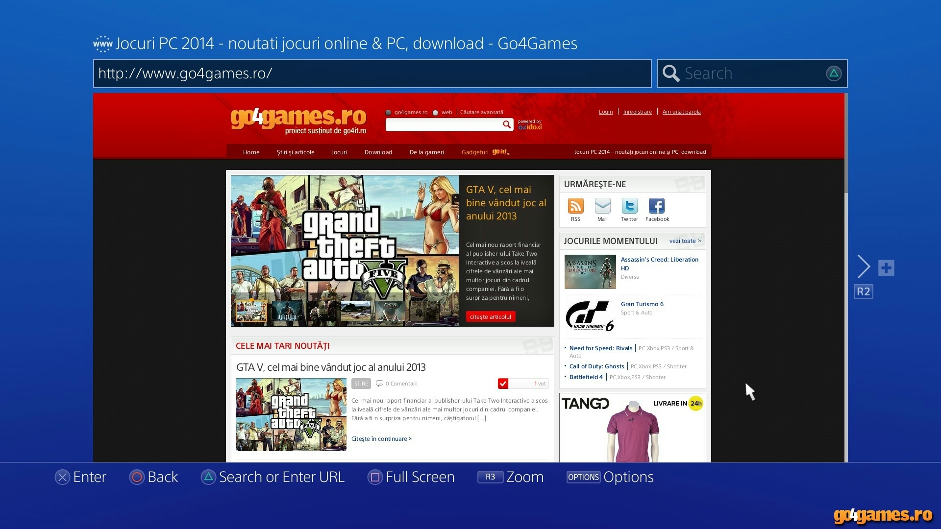The image size is (941, 529).
Task: Click the comment bubble icon
Action: [379, 384]
